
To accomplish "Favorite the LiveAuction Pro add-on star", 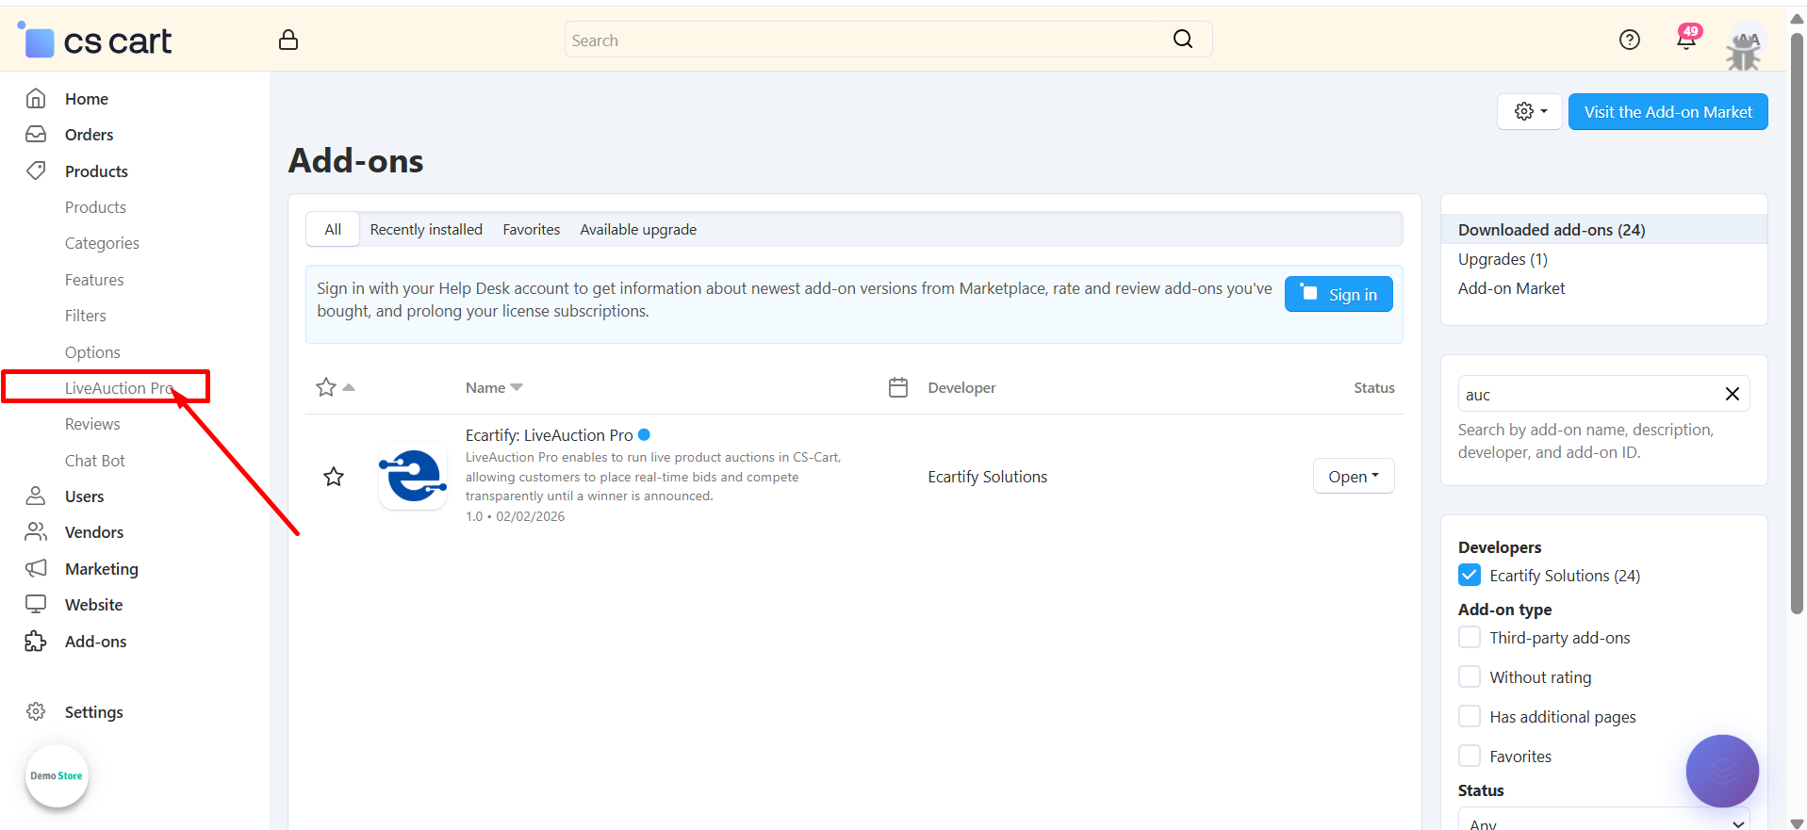I will coord(334,477).
